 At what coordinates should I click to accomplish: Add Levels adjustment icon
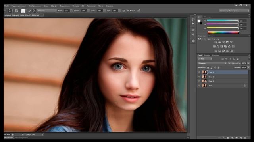[x=219, y=42]
